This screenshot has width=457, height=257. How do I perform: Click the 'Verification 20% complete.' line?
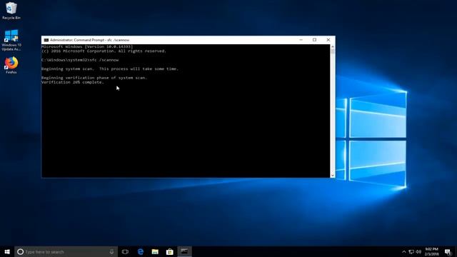click(x=73, y=83)
